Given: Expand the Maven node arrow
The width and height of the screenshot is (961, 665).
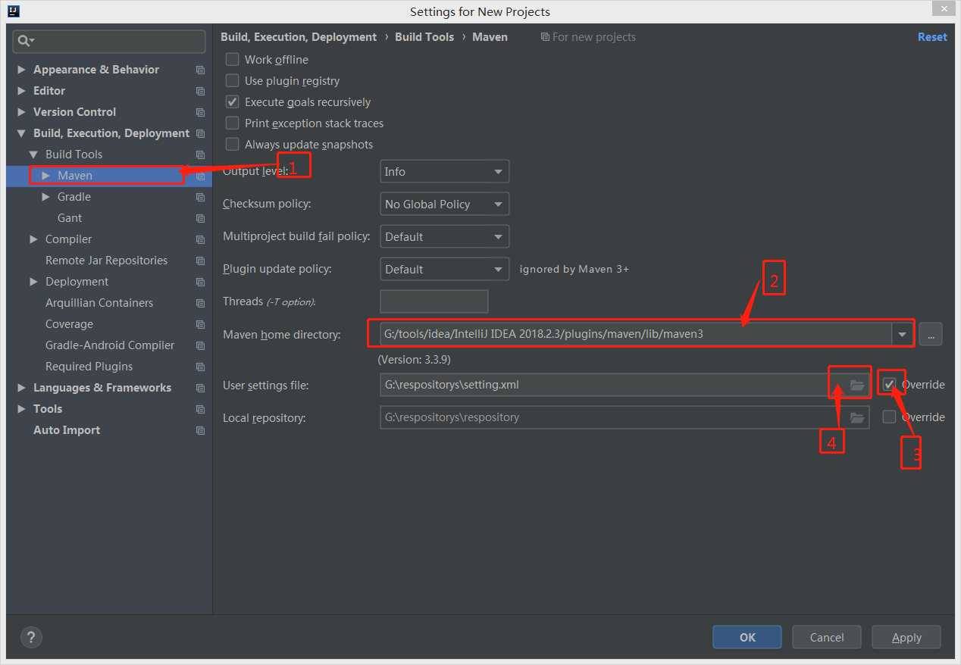Looking at the screenshot, I should pyautogui.click(x=45, y=176).
